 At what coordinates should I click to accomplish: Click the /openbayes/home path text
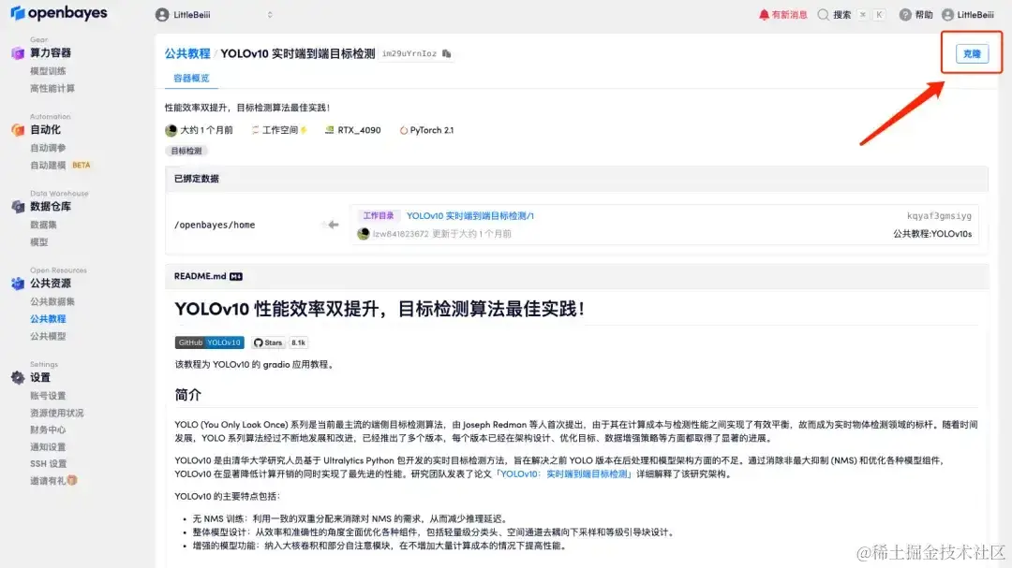215,225
